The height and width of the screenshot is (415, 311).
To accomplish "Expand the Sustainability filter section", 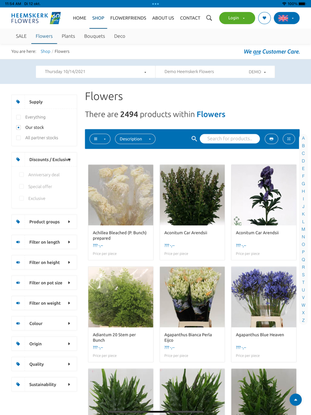I will [44, 384].
